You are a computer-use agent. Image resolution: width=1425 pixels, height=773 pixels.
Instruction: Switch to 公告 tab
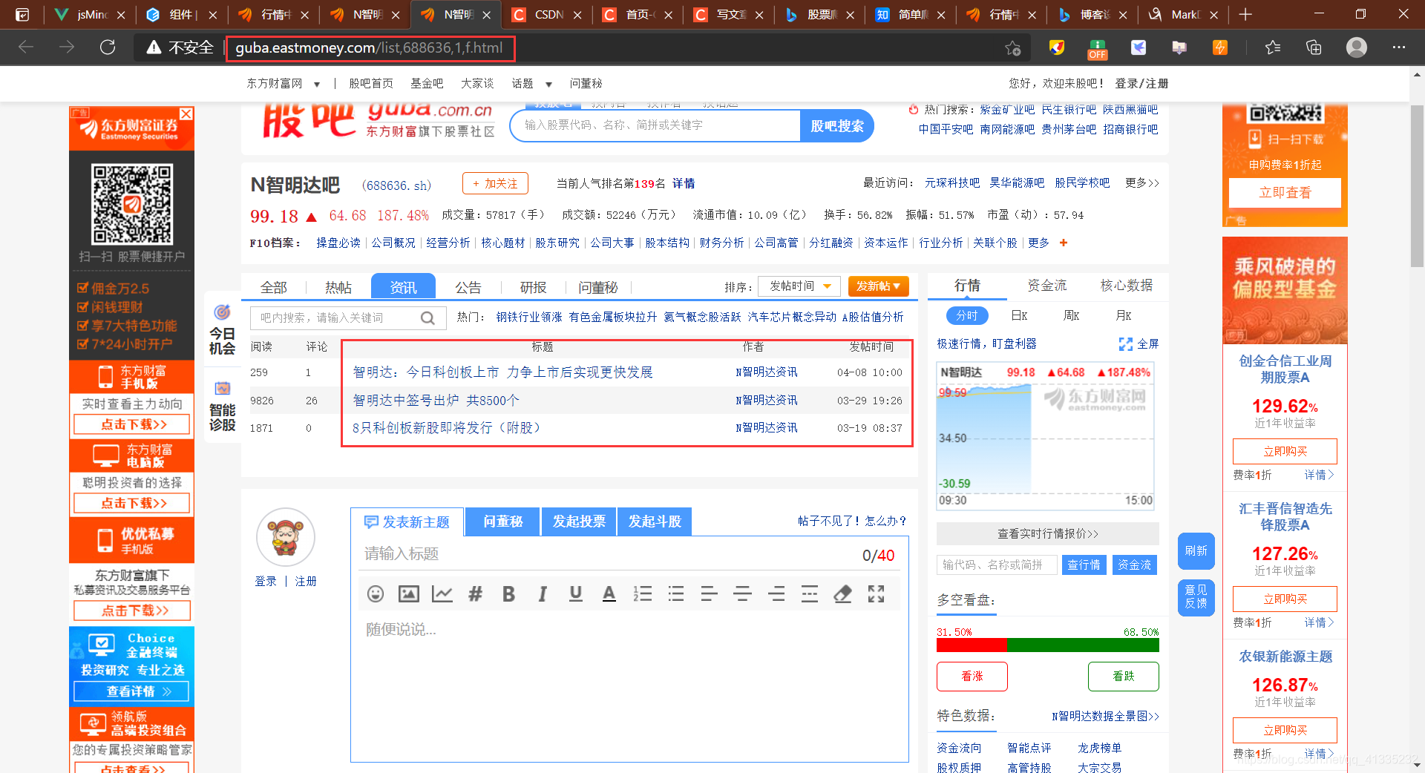coord(468,287)
